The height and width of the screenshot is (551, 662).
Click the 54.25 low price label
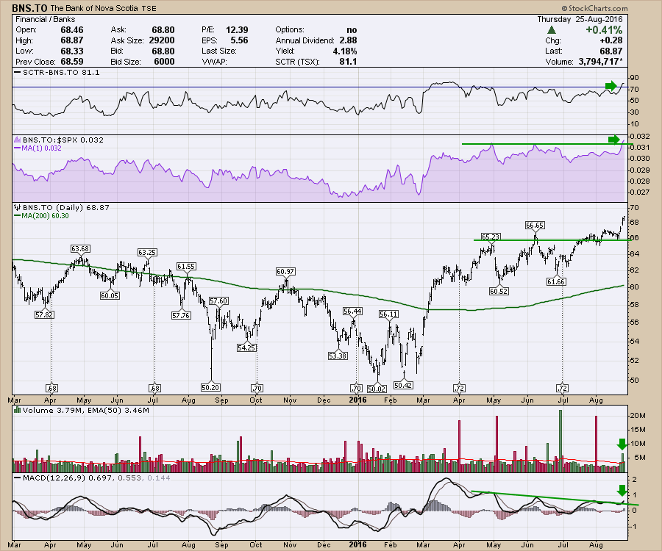pyautogui.click(x=246, y=347)
